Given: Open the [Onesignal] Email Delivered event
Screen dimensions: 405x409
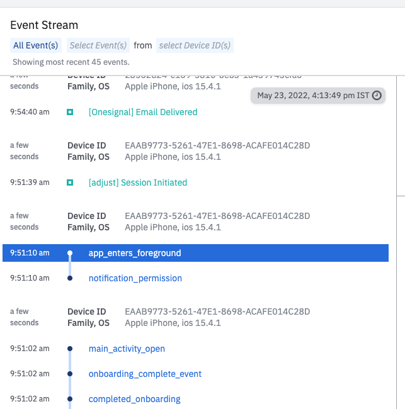Looking at the screenshot, I should 143,112.
